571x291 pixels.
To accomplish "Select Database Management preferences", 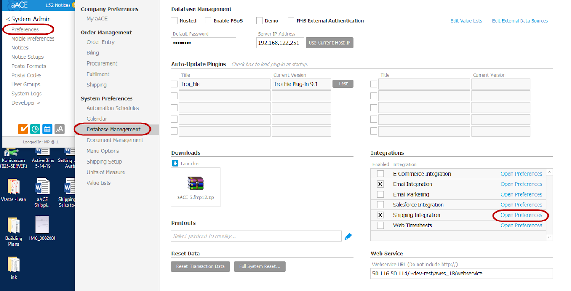I will (114, 129).
